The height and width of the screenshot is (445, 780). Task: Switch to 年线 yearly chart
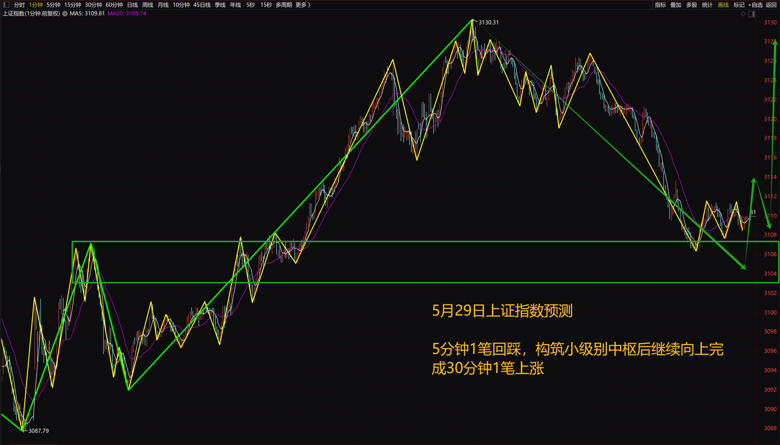tap(235, 5)
